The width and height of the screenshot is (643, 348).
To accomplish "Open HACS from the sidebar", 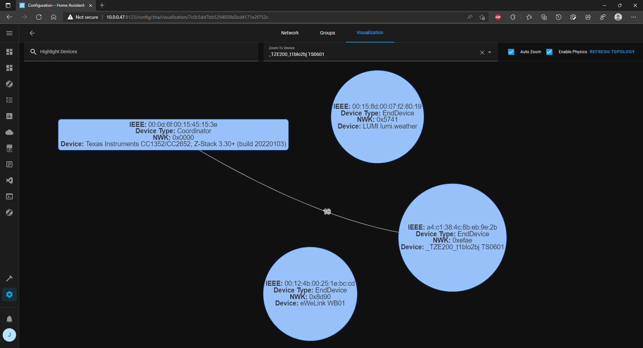I will pyautogui.click(x=9, y=148).
